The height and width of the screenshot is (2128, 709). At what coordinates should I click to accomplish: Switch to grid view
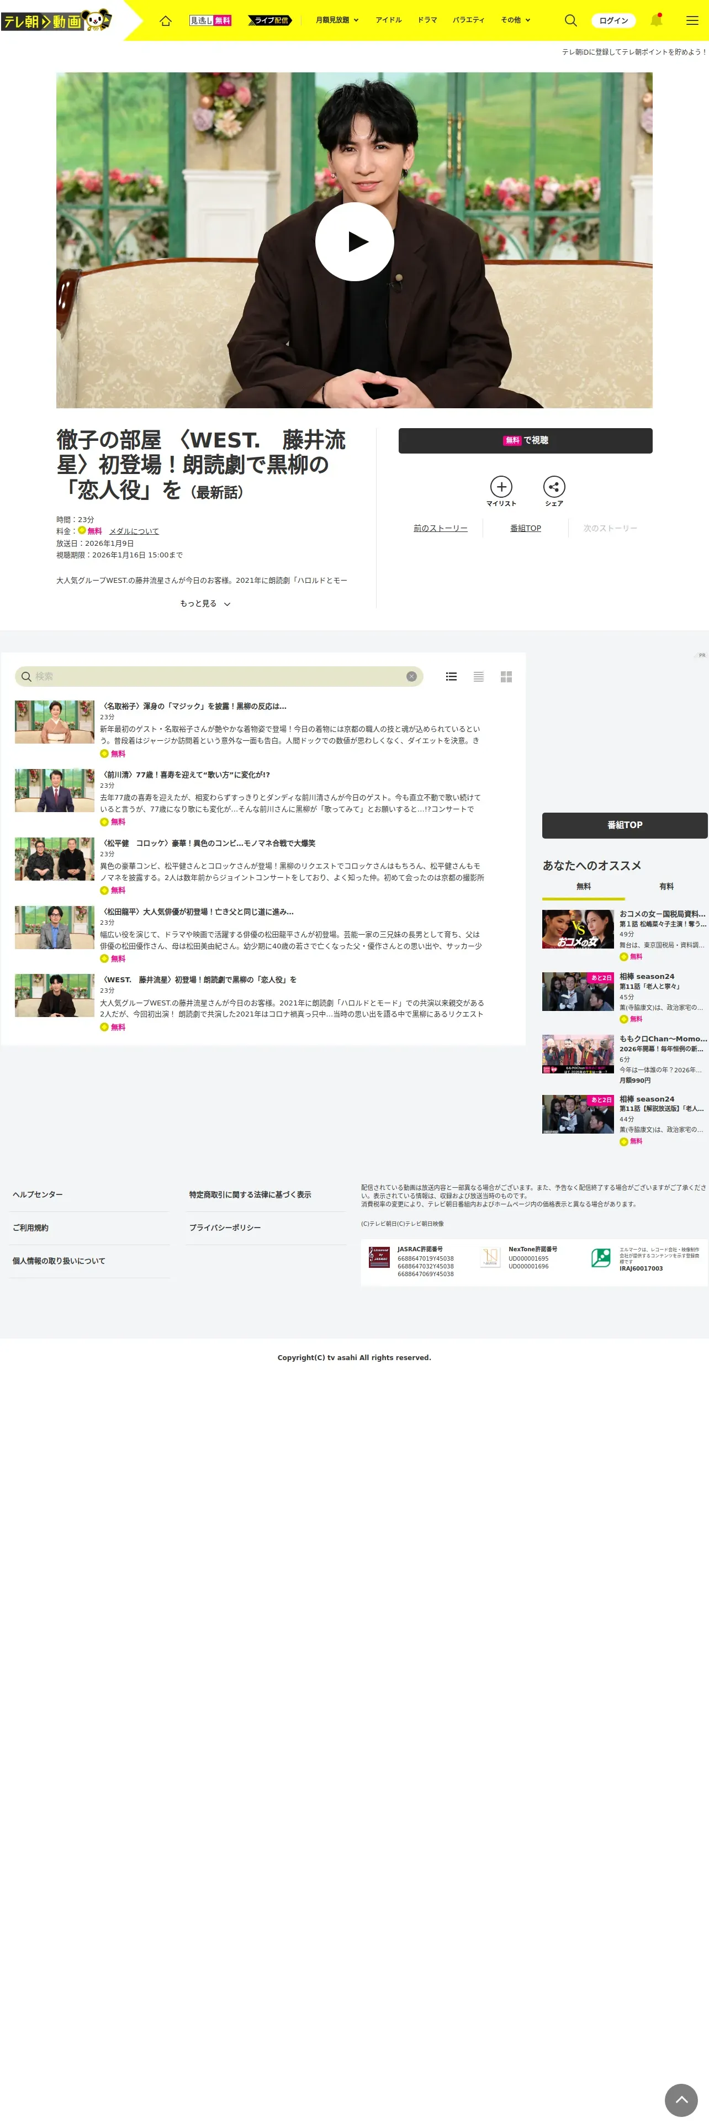506,677
